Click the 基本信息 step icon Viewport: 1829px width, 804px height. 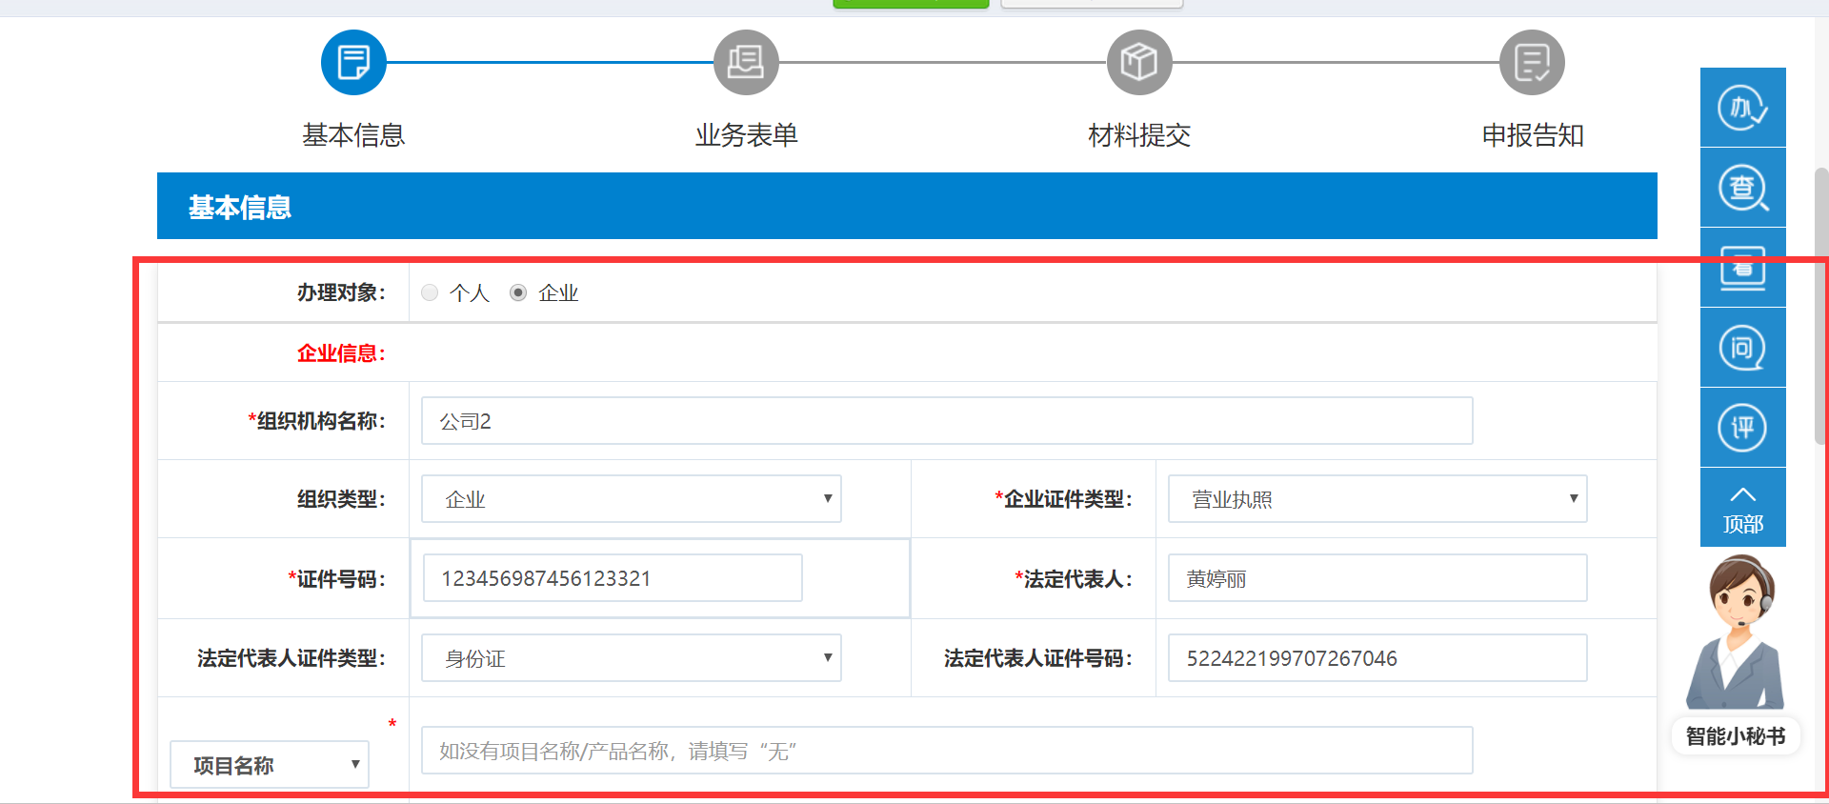(x=353, y=63)
